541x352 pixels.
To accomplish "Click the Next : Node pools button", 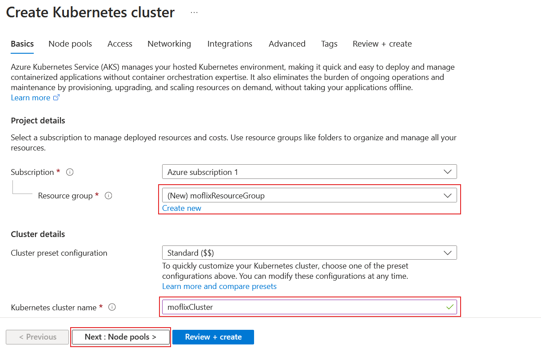I will [120, 337].
